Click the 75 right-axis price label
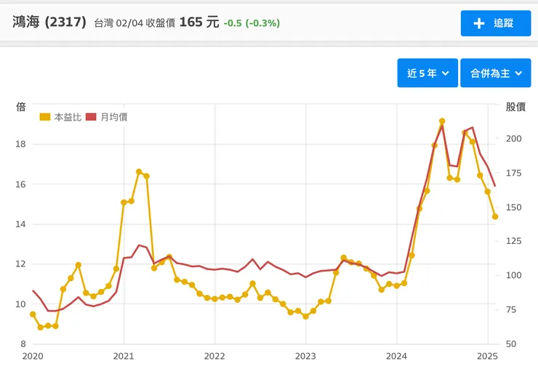 click(x=511, y=310)
